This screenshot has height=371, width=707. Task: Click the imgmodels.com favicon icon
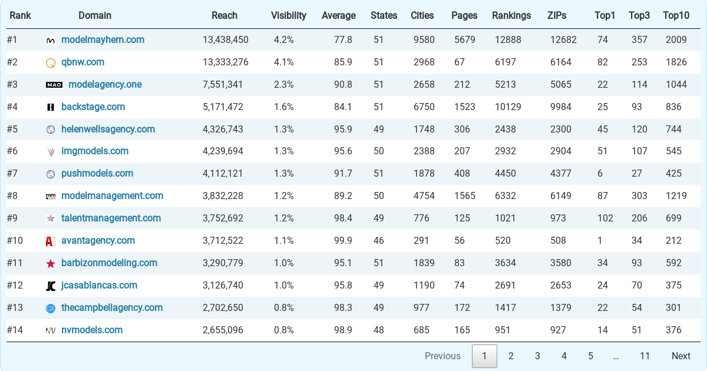[51, 151]
